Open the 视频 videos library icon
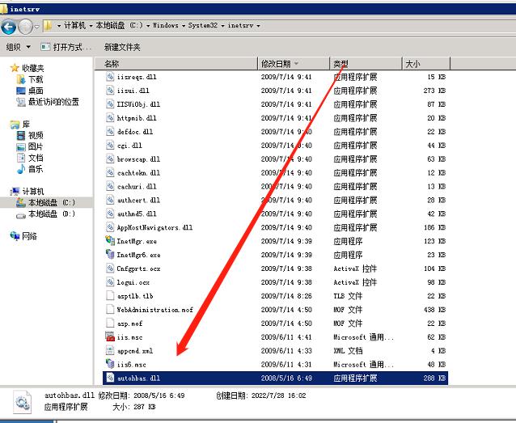The height and width of the screenshot is (423, 516). (21, 135)
